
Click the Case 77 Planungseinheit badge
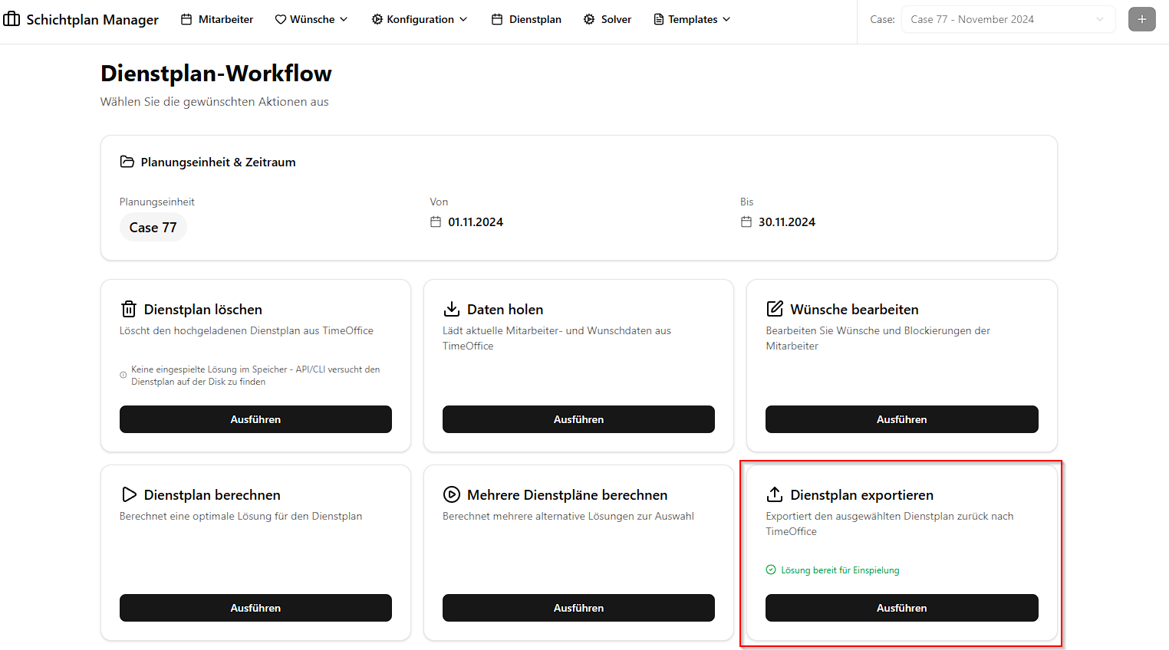[153, 228]
